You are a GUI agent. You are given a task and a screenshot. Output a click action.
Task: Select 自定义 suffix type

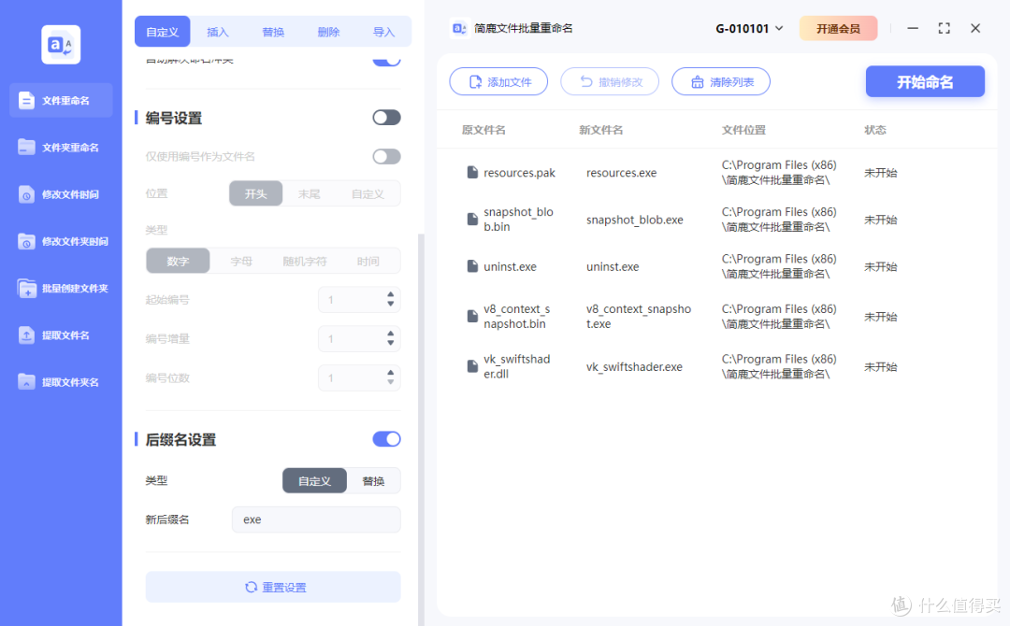[x=314, y=480]
